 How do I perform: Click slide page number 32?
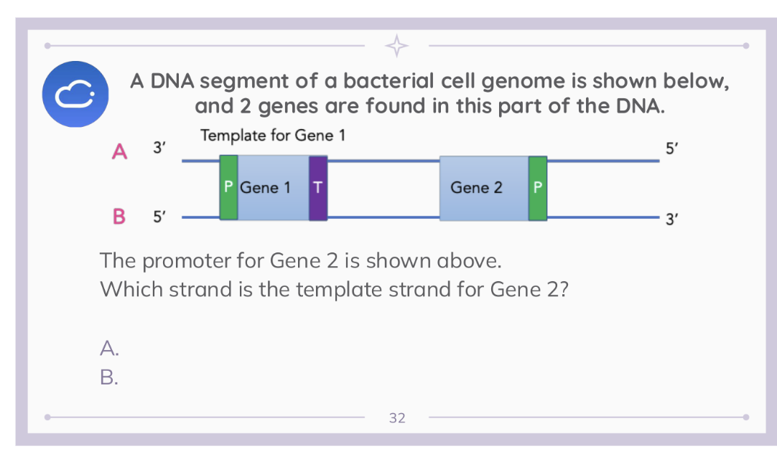pos(397,417)
